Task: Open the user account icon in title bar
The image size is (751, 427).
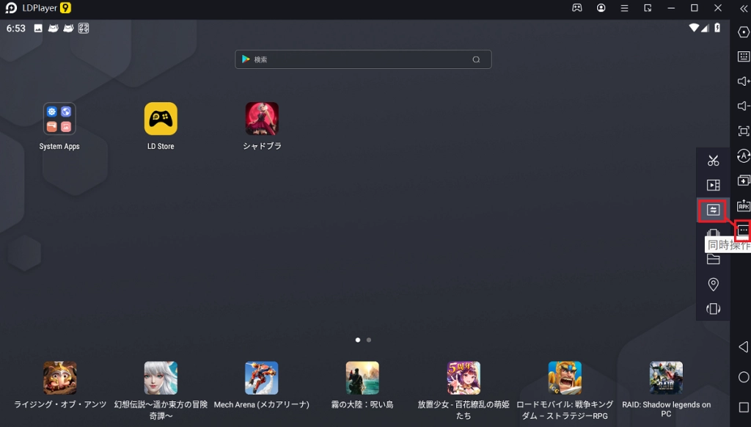Action: click(601, 8)
